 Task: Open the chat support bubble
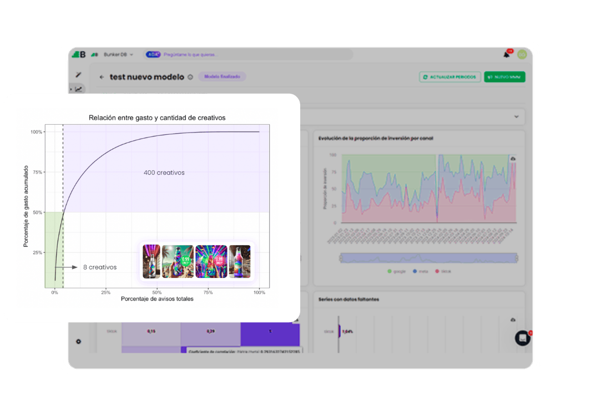click(x=522, y=338)
